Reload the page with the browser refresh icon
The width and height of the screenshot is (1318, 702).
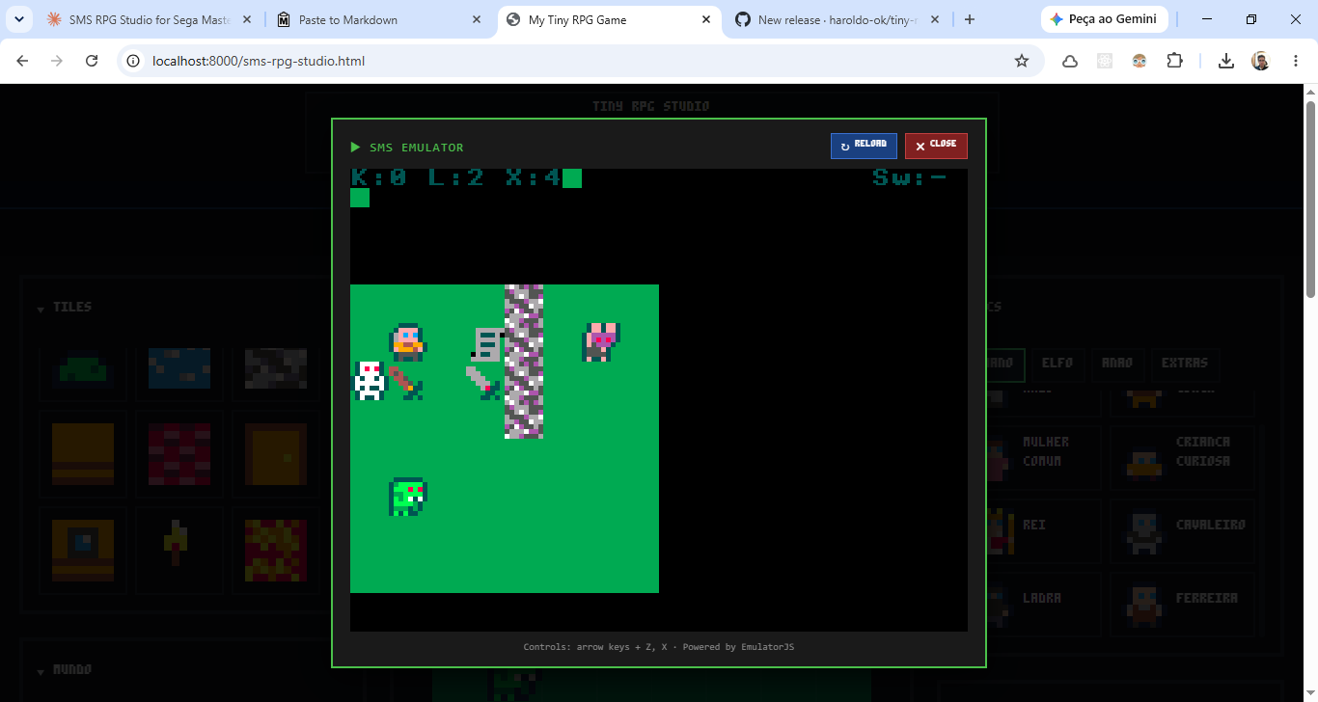tap(92, 61)
